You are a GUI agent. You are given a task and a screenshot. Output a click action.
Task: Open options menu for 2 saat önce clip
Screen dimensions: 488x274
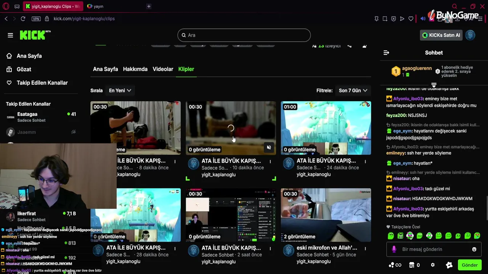(270, 249)
